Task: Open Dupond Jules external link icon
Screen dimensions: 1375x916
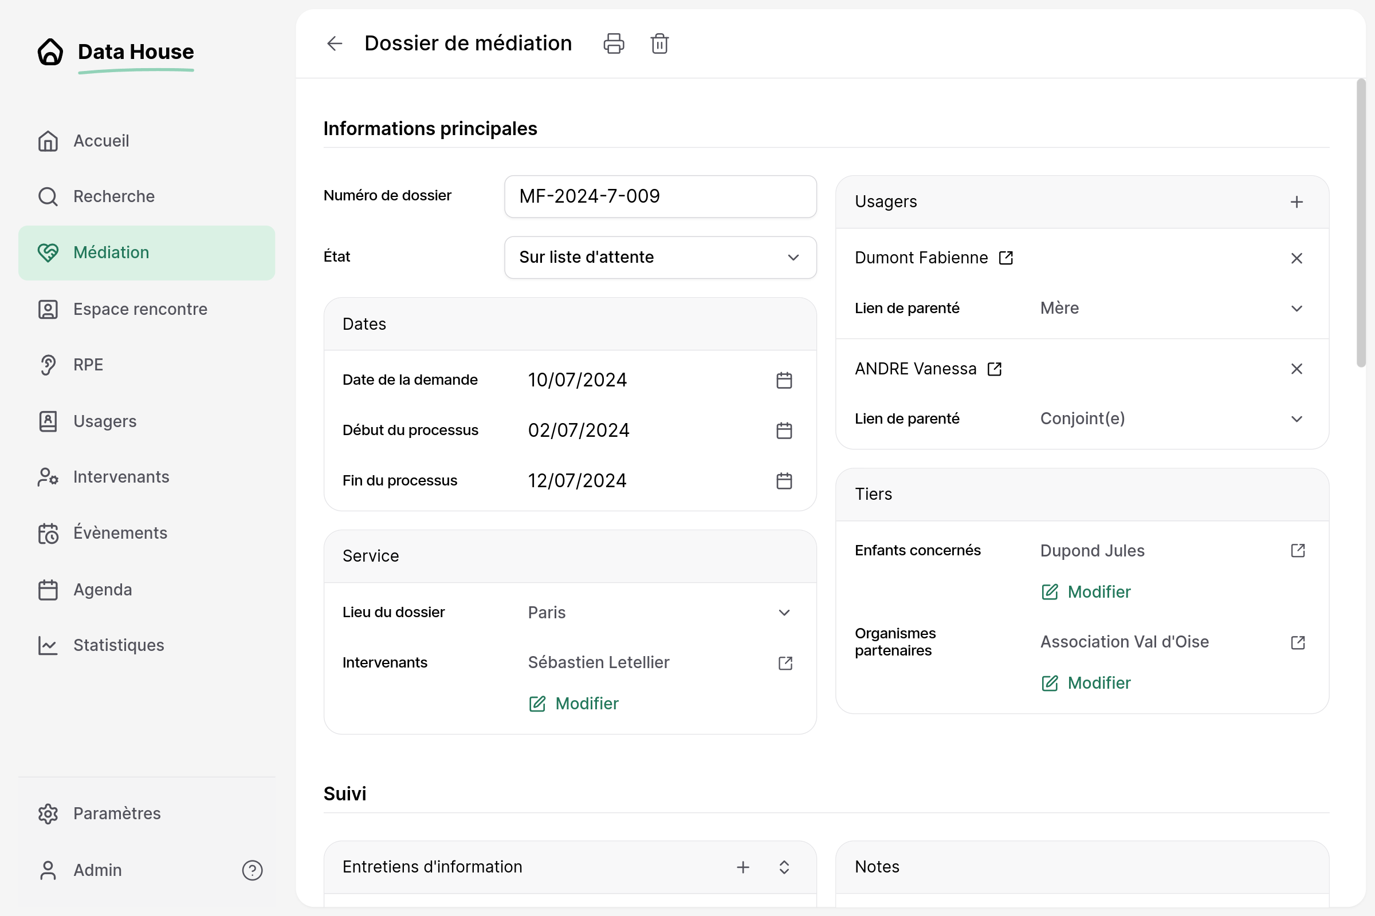Action: click(x=1297, y=550)
